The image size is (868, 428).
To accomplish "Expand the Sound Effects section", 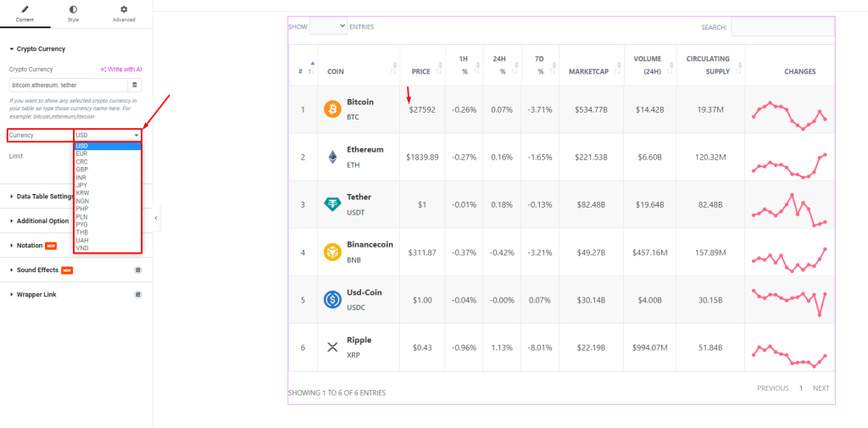I will (x=42, y=270).
